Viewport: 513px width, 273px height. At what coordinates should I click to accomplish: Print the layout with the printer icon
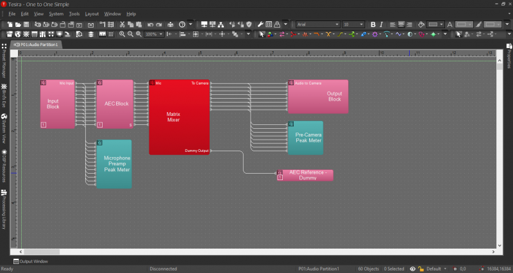click(x=171, y=24)
